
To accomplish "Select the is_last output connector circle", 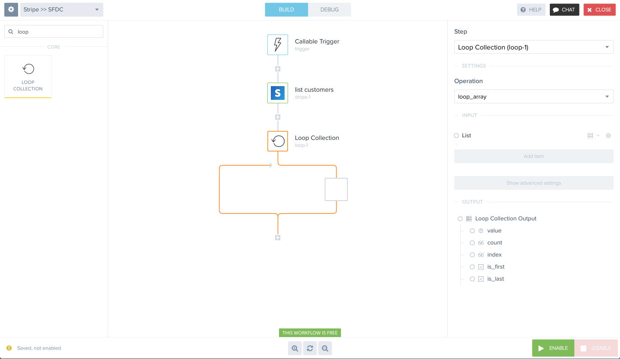I will tap(472, 279).
